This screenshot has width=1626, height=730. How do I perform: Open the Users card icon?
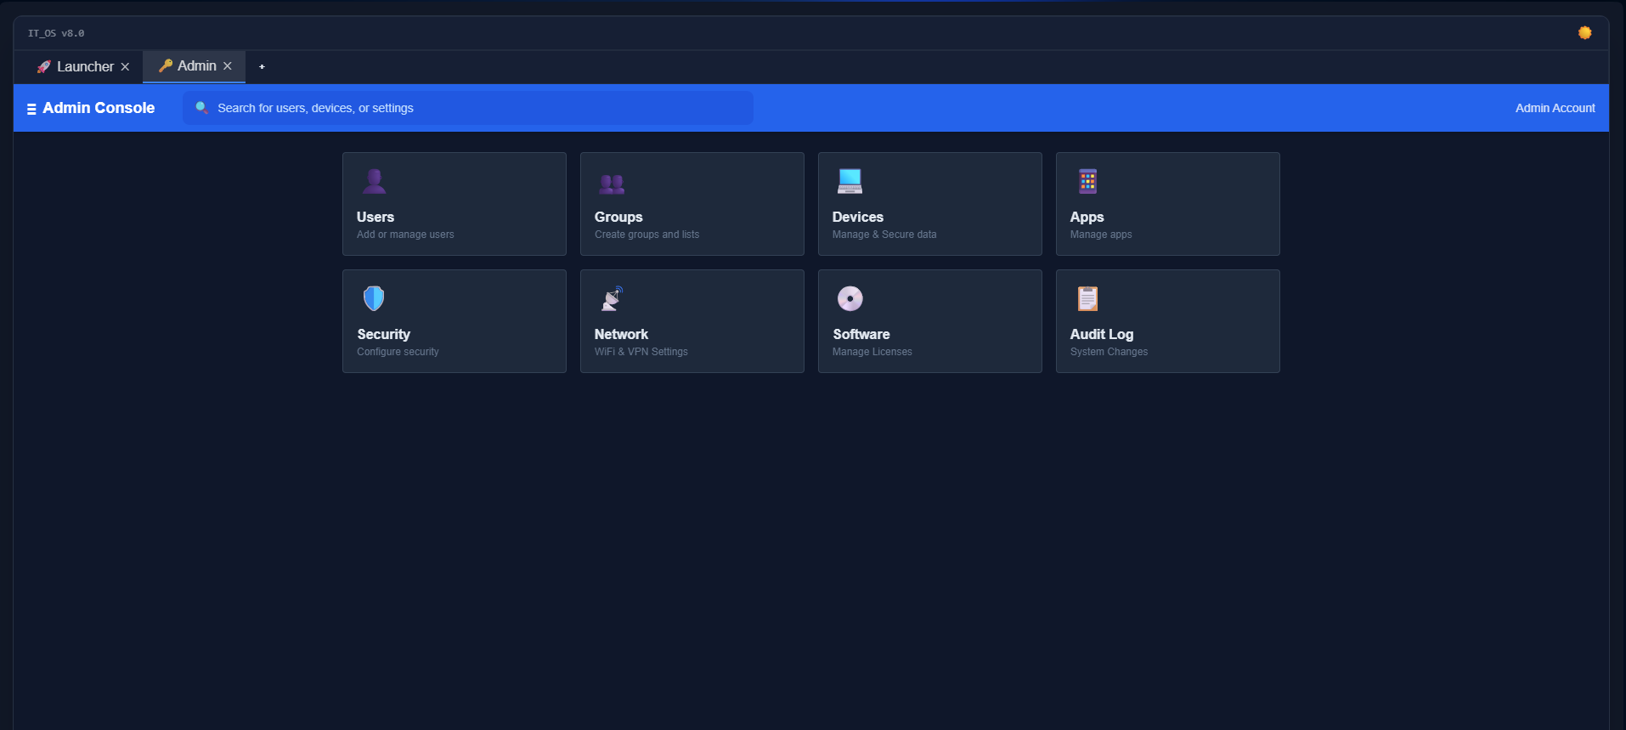[374, 181]
